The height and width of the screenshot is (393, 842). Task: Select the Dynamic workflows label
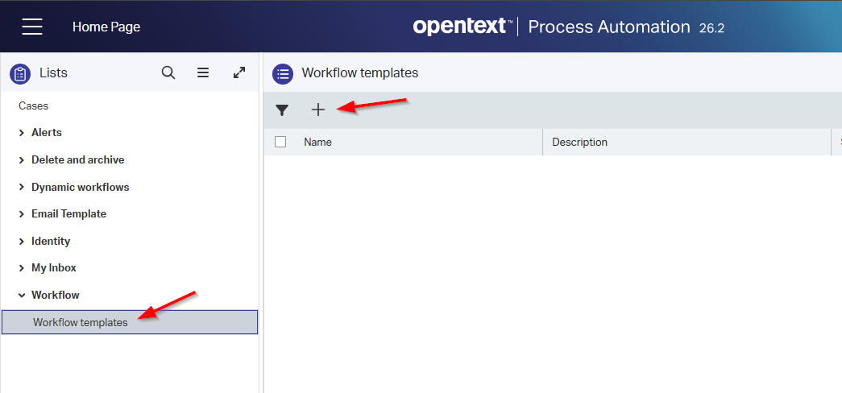tap(81, 188)
